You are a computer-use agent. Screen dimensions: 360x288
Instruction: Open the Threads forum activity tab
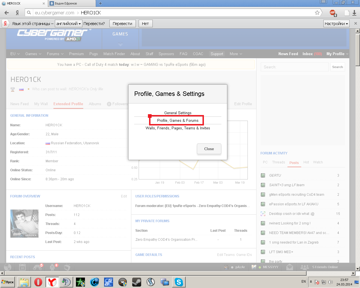point(278,162)
